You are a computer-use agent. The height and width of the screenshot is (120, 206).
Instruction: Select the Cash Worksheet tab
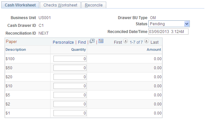[20, 5]
